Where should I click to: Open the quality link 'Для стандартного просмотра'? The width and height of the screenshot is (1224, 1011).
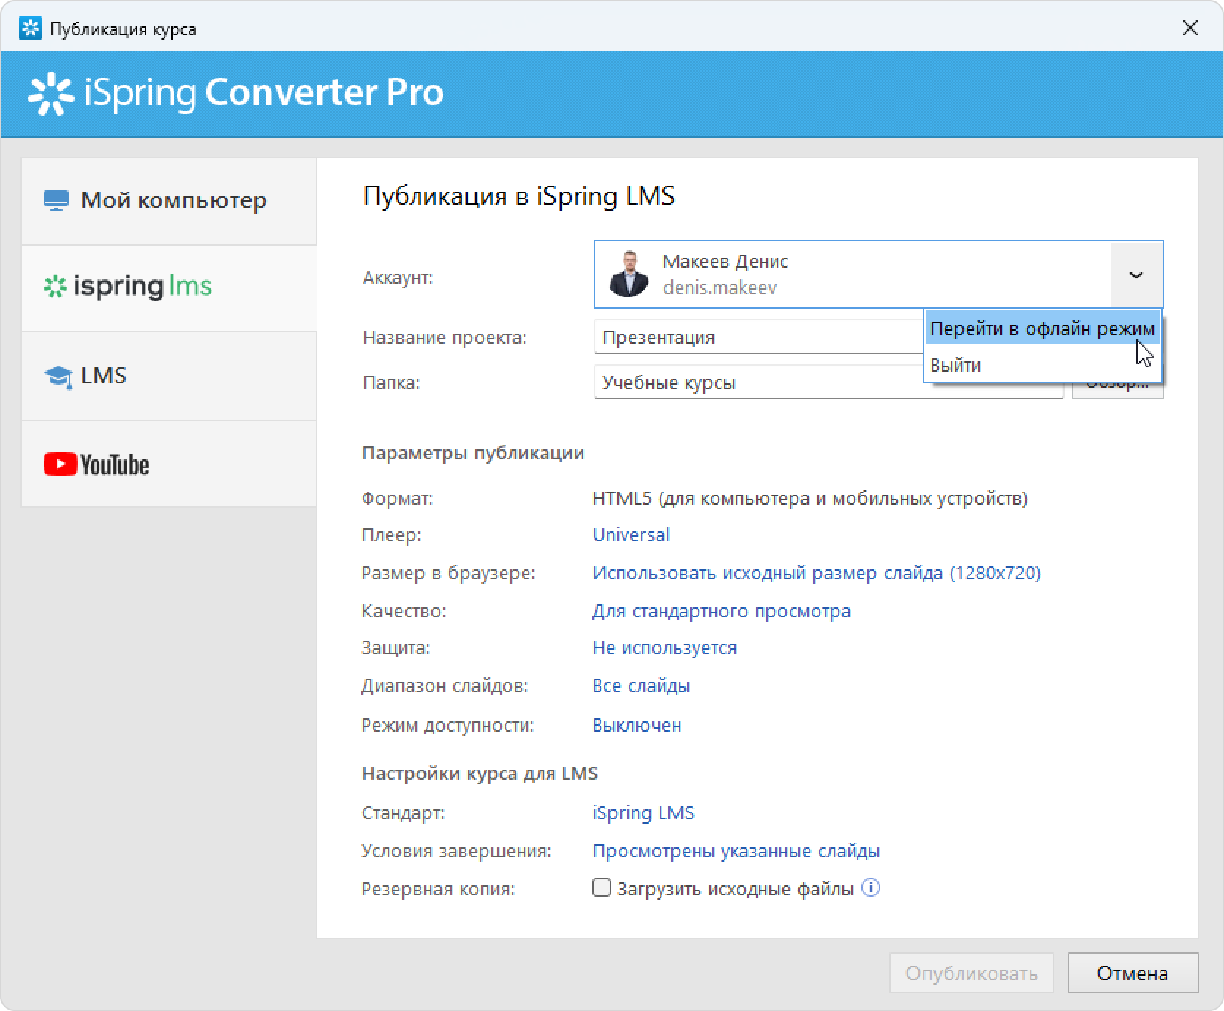click(x=722, y=611)
